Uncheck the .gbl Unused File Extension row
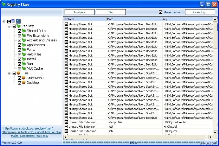This screenshot has height=146, width=219. pyautogui.click(x=66, y=127)
